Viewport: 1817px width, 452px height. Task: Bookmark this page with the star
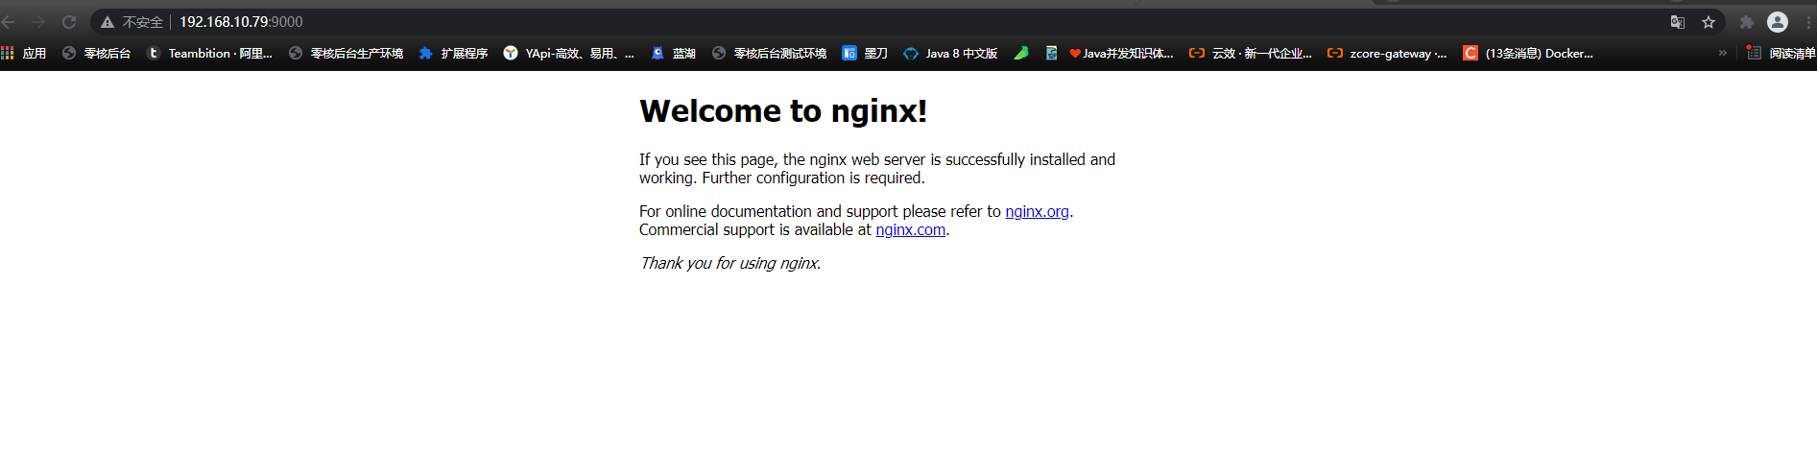coord(1709,22)
